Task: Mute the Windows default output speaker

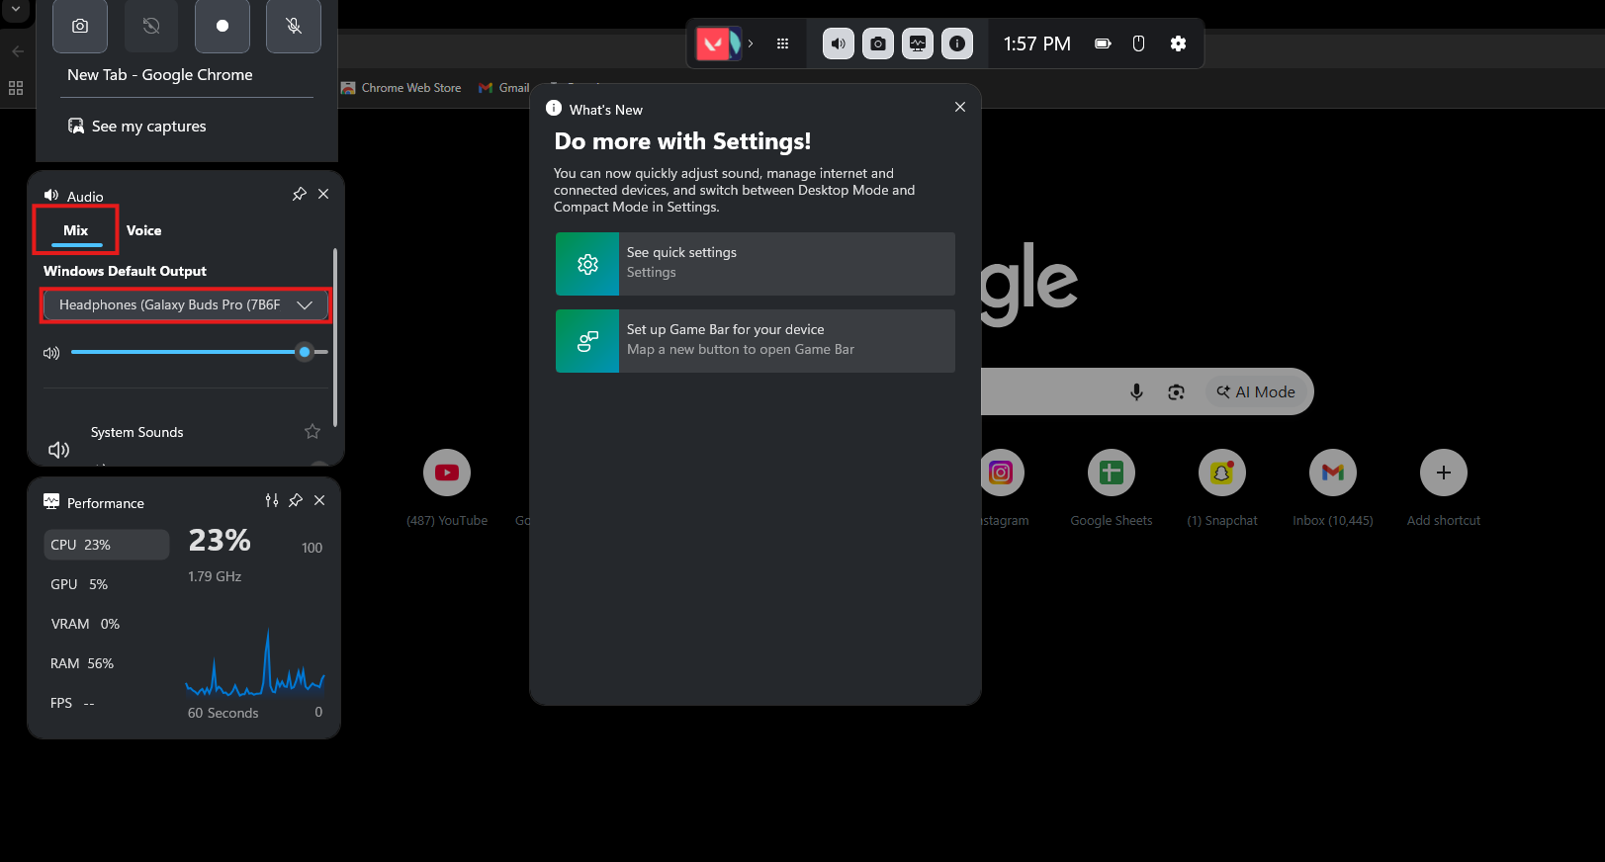Action: click(x=51, y=353)
